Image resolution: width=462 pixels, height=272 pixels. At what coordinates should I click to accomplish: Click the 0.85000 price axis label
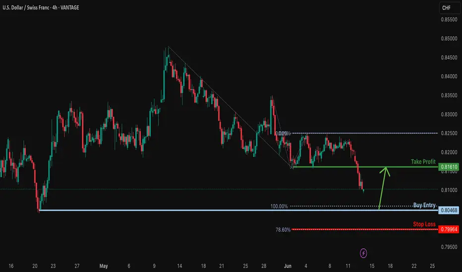click(449, 39)
